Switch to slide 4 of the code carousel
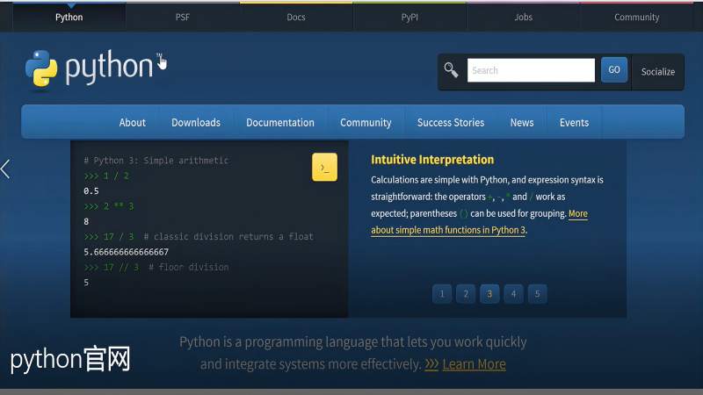 click(513, 294)
